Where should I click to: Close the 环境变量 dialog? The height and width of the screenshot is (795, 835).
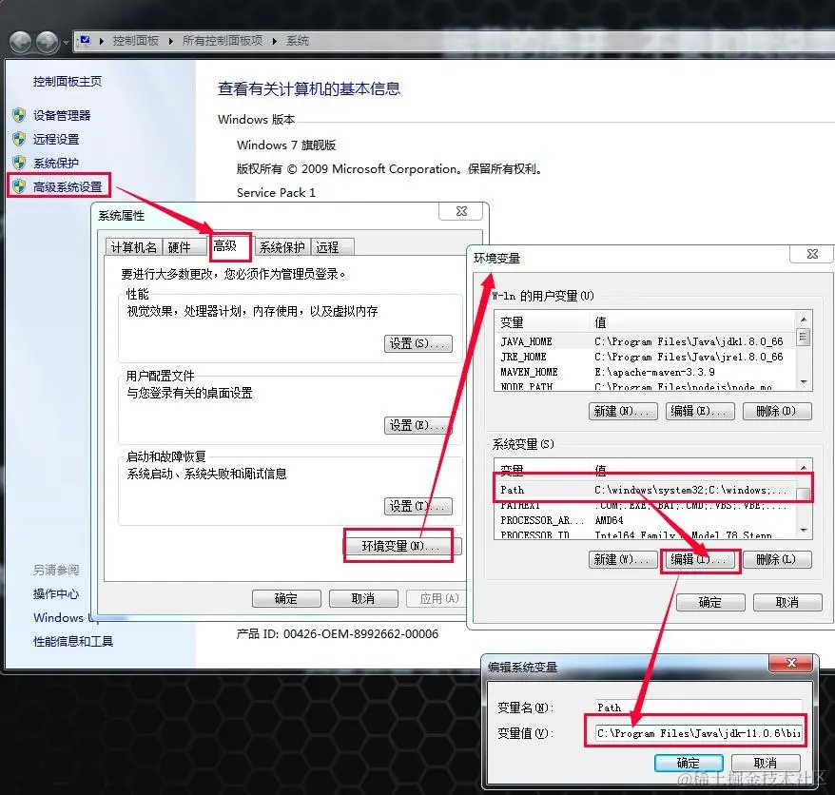pyautogui.click(x=812, y=254)
